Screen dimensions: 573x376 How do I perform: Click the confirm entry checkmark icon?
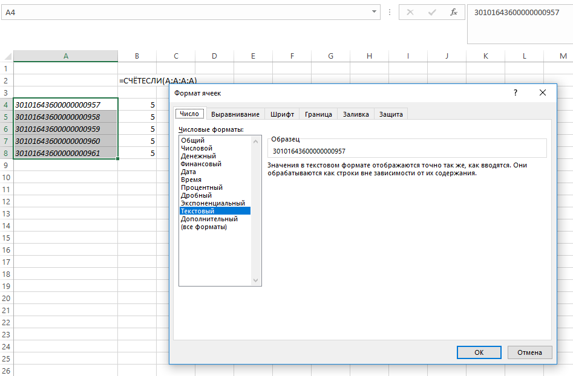[432, 13]
